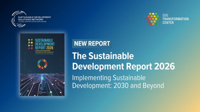Click the 'SDG TRANSFORMATION CENTER' text

coord(175,19)
